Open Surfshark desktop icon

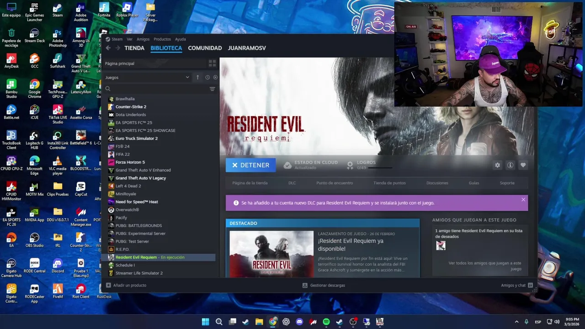pos(58,61)
